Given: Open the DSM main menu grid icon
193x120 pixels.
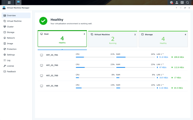Looking at the screenshot, I should (5, 2).
